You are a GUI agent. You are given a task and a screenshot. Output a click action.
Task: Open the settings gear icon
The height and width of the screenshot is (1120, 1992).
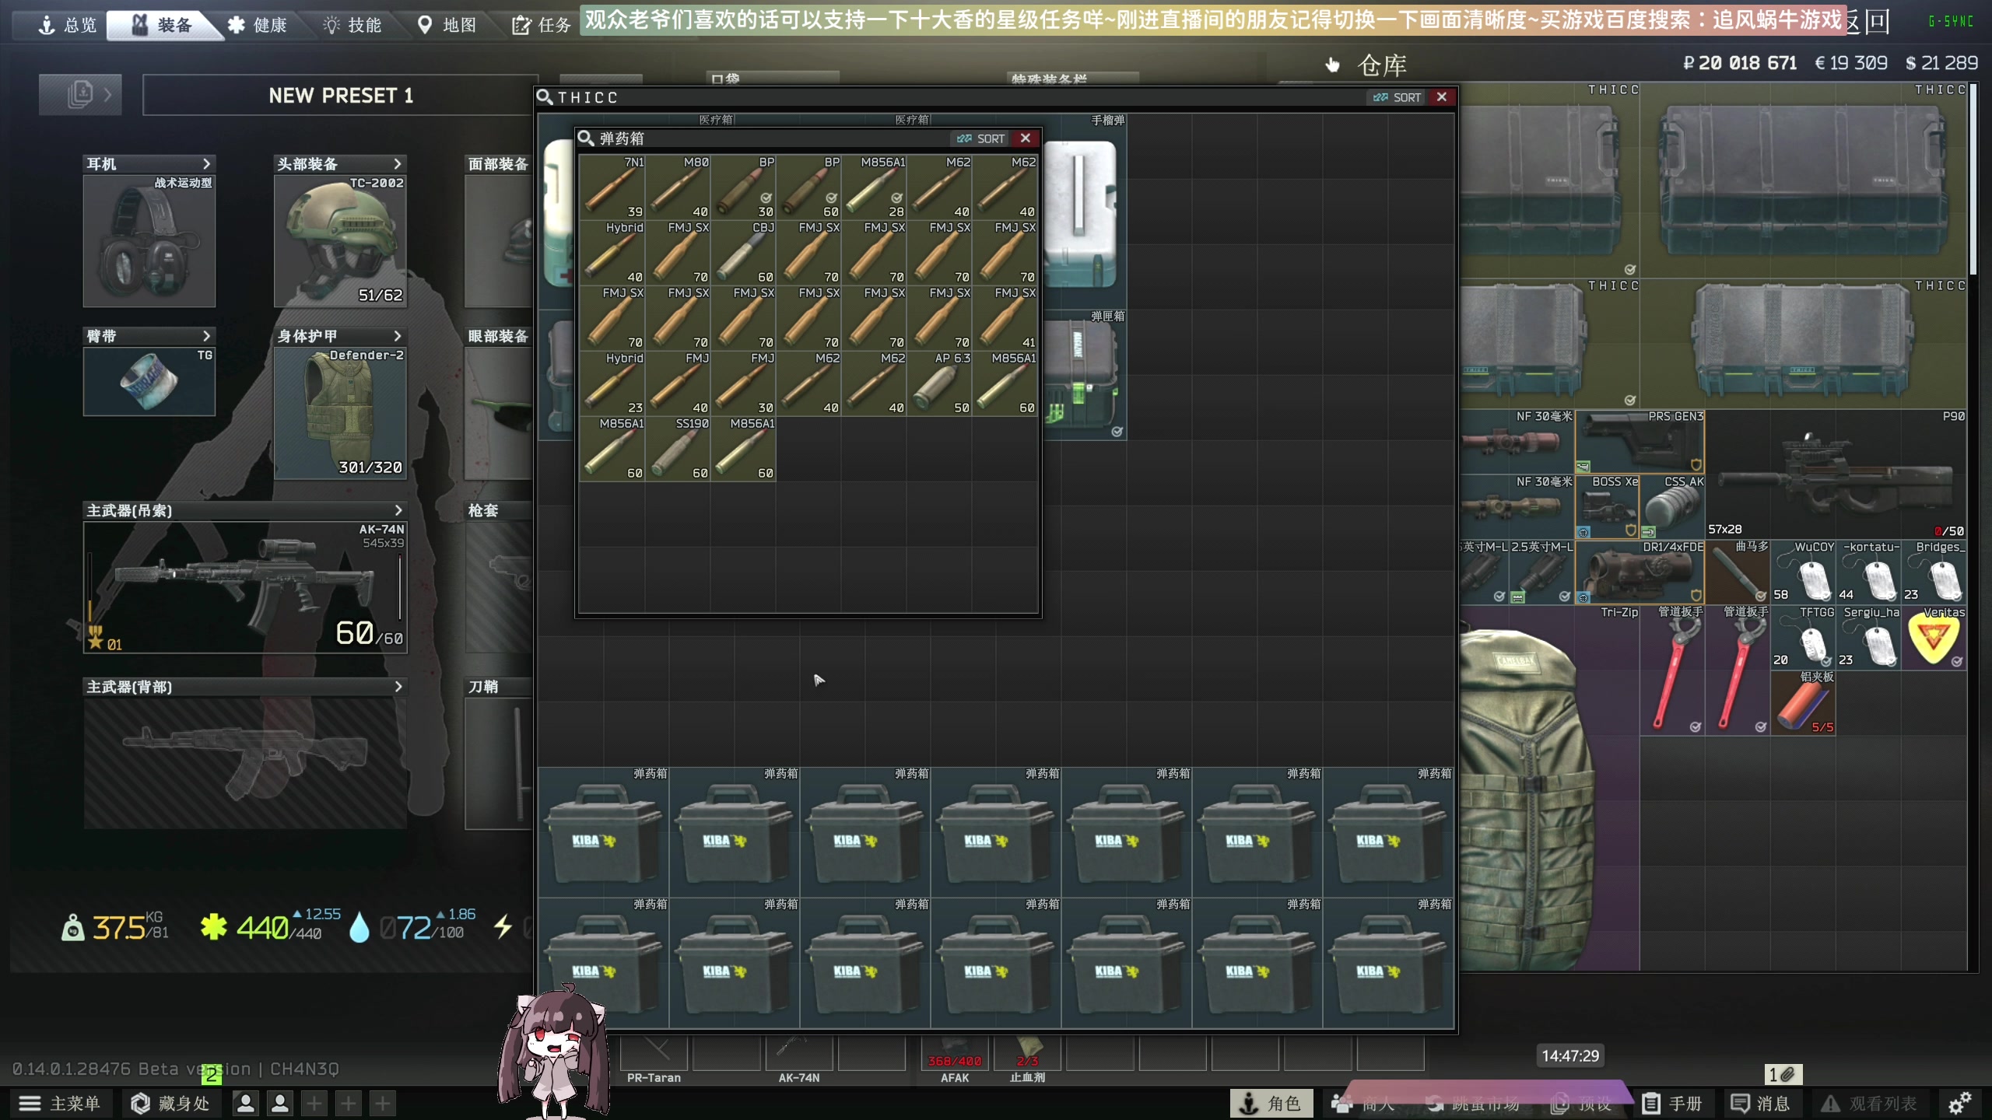click(1959, 1103)
